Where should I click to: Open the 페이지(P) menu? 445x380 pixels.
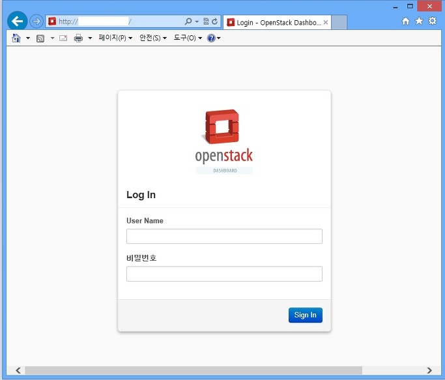[115, 38]
